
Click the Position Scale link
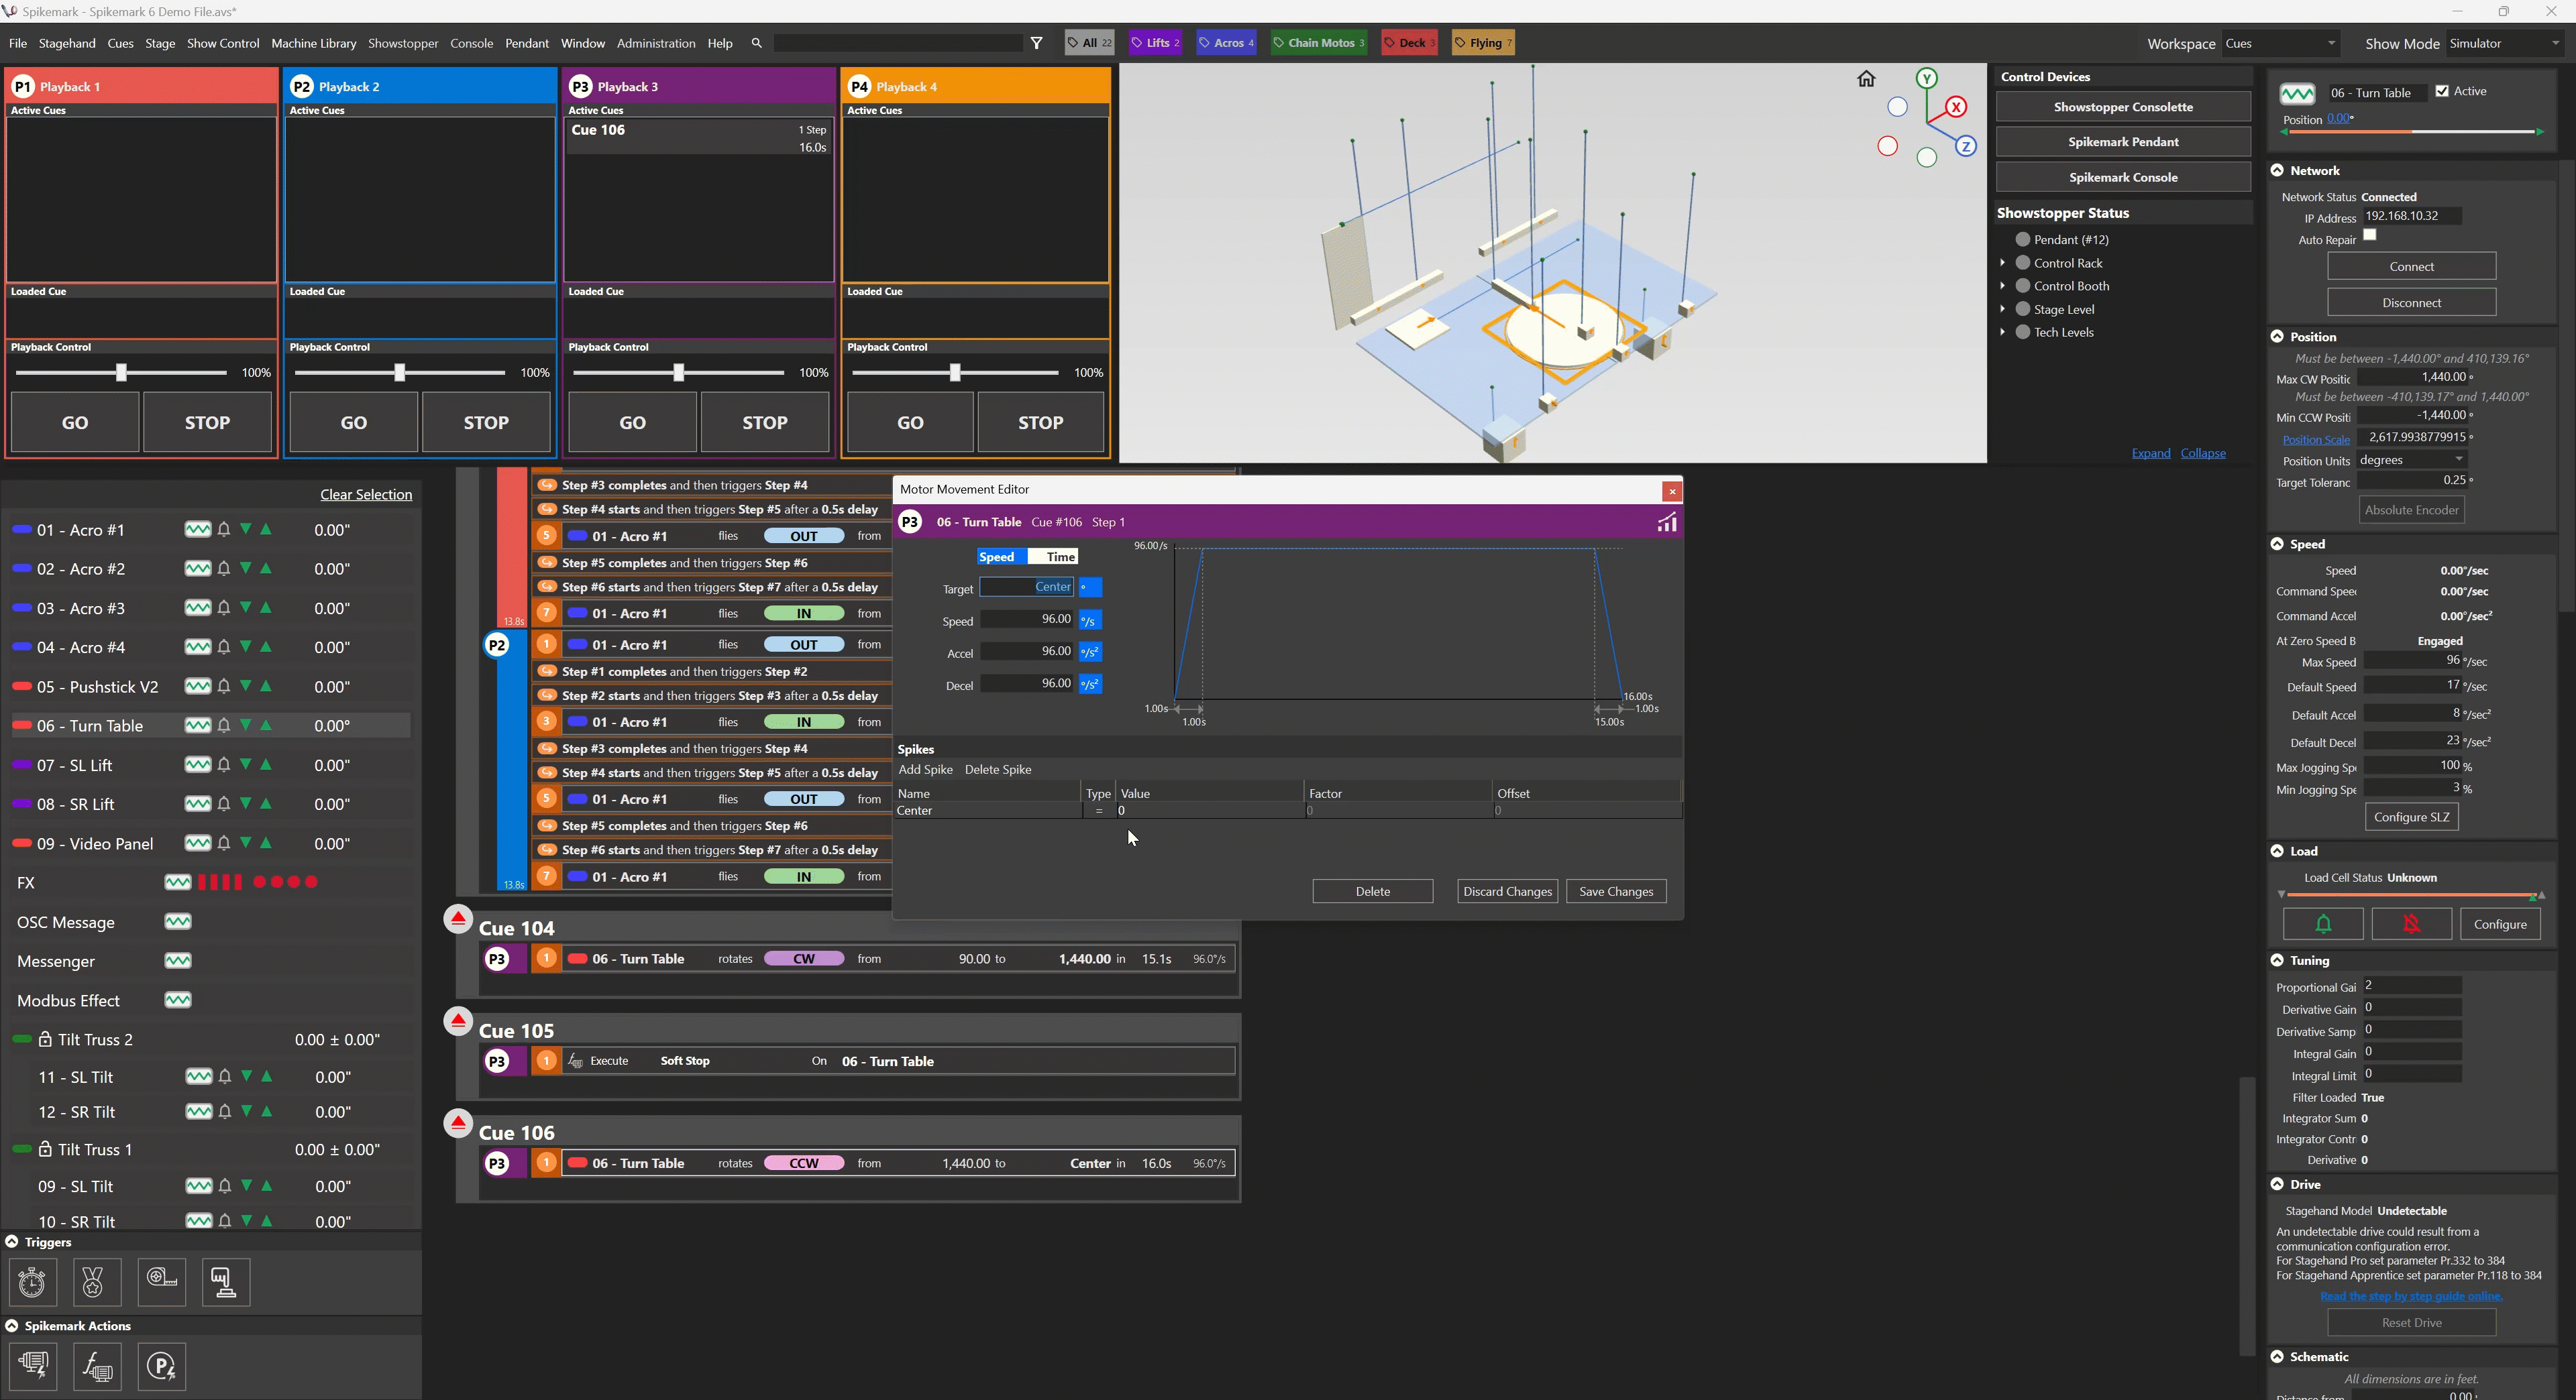[x=2315, y=440]
